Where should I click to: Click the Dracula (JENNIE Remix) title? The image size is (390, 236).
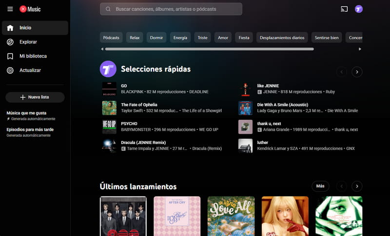coord(143,143)
